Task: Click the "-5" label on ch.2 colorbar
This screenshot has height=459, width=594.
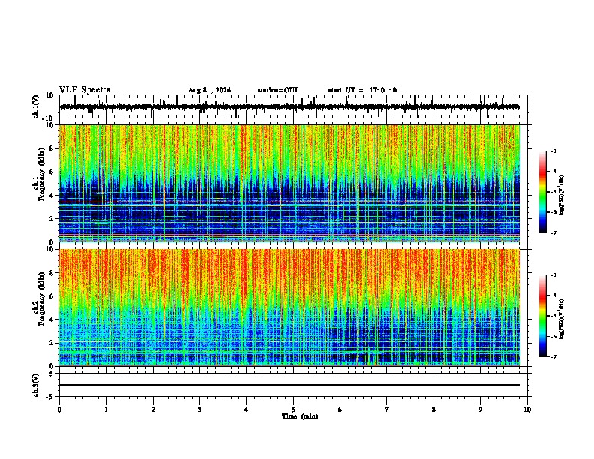Action: pyautogui.click(x=553, y=316)
